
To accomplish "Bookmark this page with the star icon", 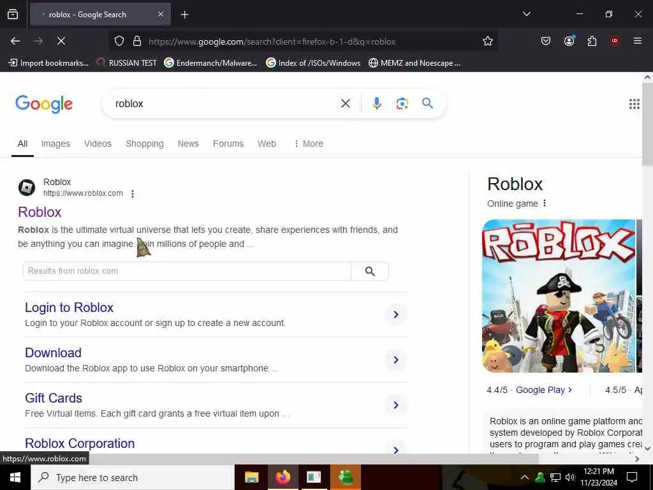I will [x=488, y=41].
